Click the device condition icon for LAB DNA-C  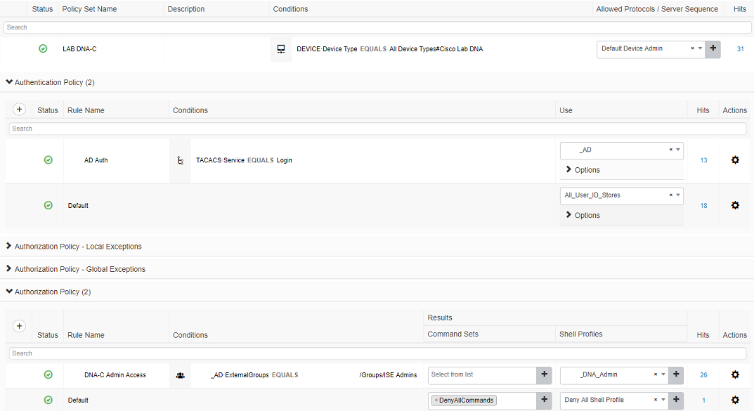pos(281,49)
